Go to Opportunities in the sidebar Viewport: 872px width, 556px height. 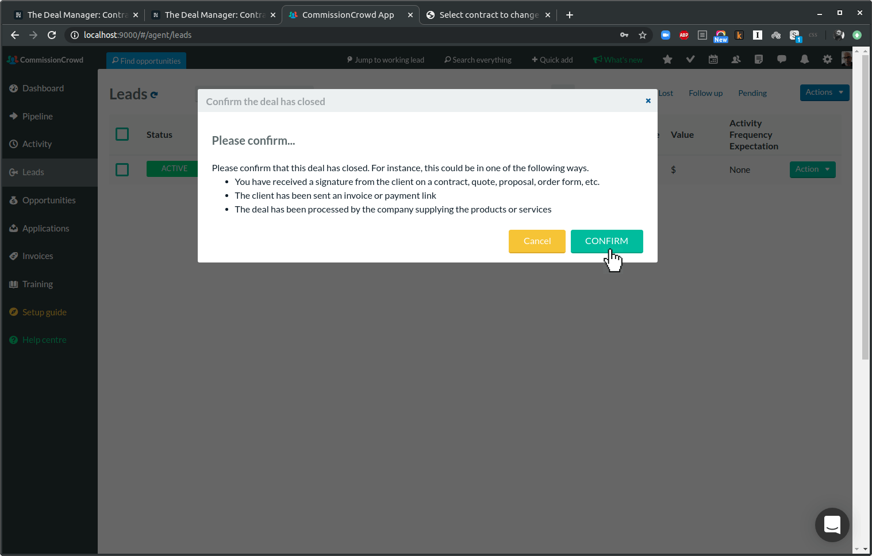(x=49, y=200)
